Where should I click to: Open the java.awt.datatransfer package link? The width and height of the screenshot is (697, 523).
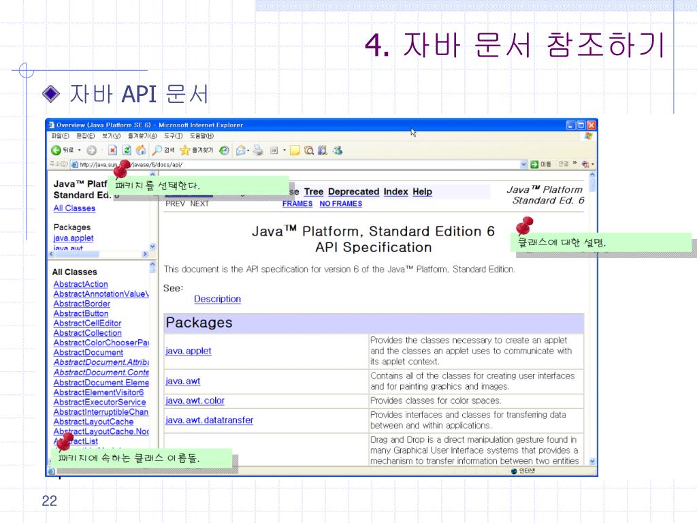(x=209, y=420)
